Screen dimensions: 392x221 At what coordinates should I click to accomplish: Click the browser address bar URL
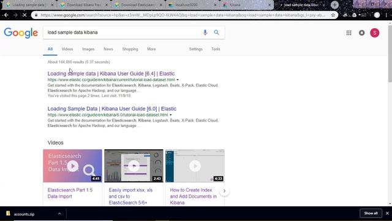(183, 15)
